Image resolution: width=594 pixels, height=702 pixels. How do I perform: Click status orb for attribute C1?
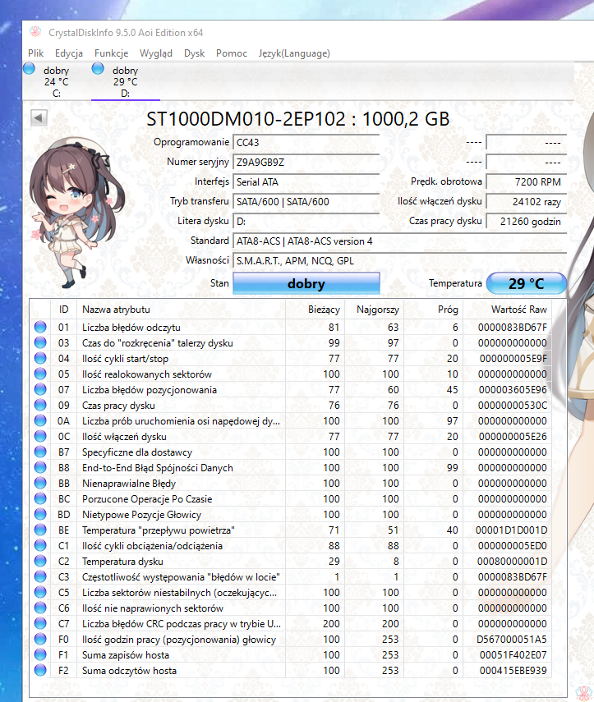click(40, 545)
